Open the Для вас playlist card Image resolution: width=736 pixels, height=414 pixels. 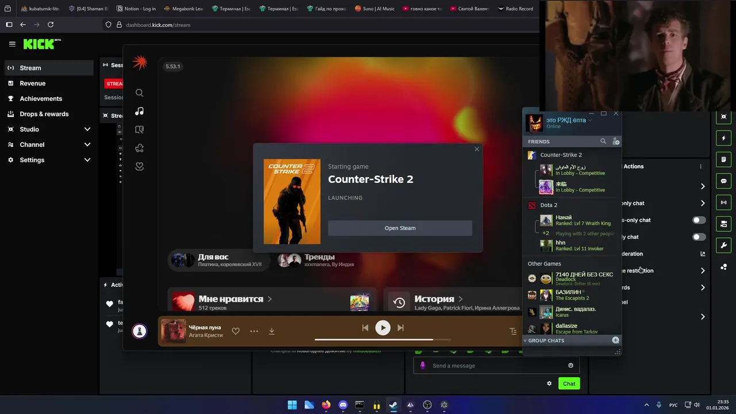click(x=217, y=260)
